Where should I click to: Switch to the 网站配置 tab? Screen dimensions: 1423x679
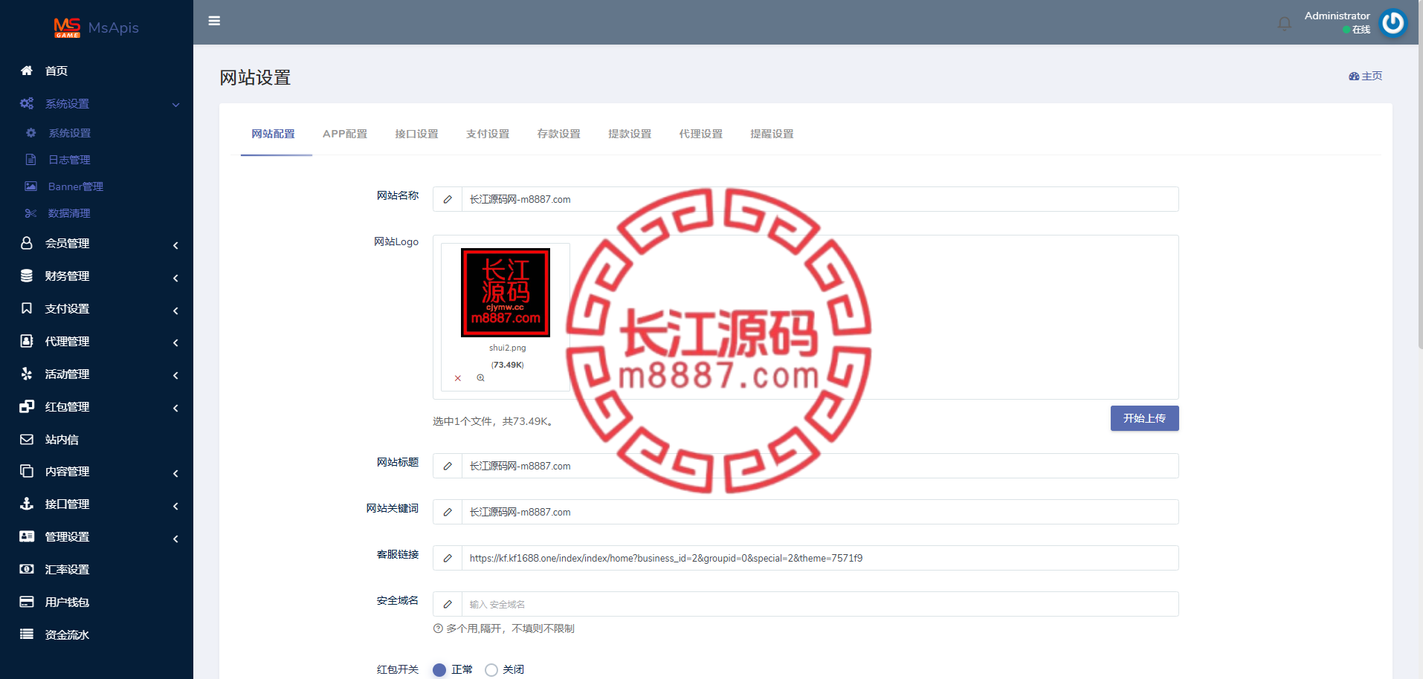[274, 134]
